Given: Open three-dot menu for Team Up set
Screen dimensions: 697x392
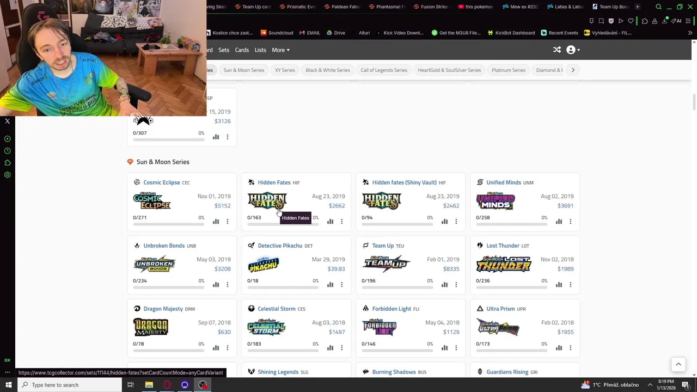Looking at the screenshot, I should coord(456,285).
